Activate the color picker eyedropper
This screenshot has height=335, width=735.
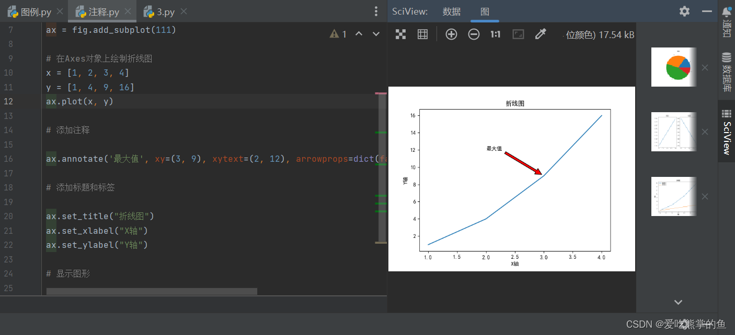tap(541, 34)
